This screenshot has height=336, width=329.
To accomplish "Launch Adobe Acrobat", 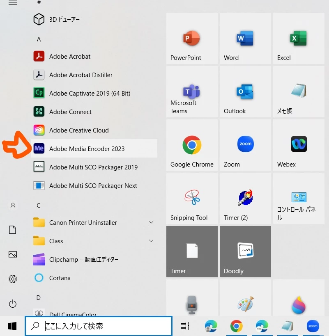I will [x=94, y=56].
